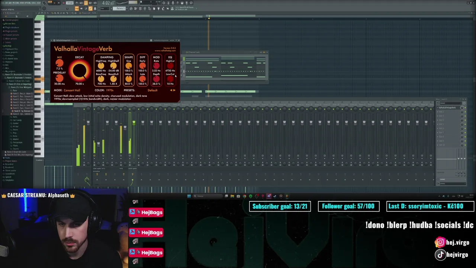Click the record button in transport bar

(x=64, y=3)
